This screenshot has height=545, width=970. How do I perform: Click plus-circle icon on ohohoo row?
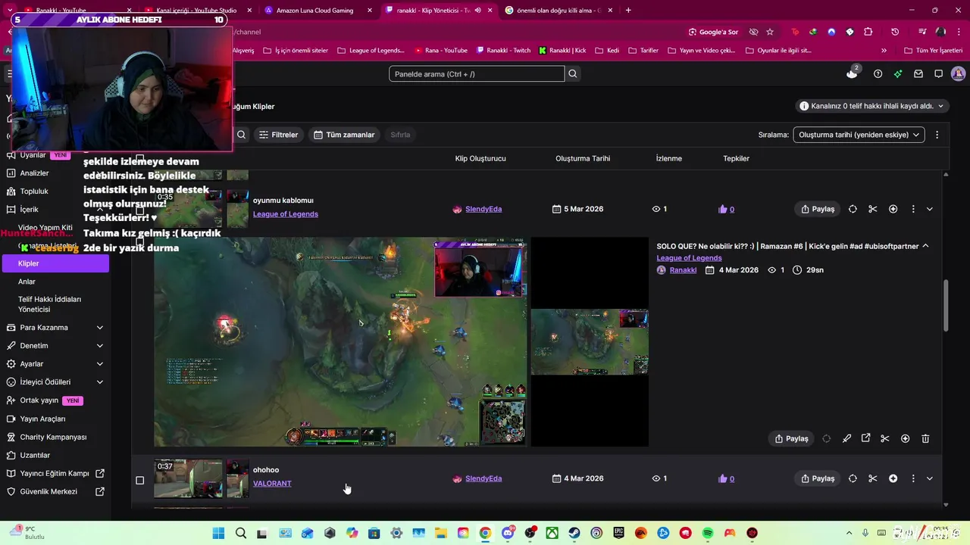coord(893,478)
